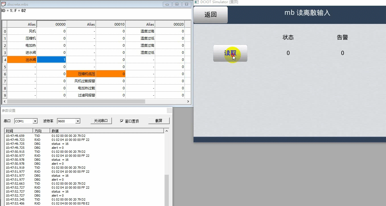Image resolution: width=386 pixels, height=206 pixels.
Task: Click the 方向 log column header
Action: (42, 131)
